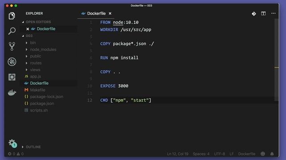Click Ln 12, Col 19 cursor position
286x160 pixels.
pos(178,154)
